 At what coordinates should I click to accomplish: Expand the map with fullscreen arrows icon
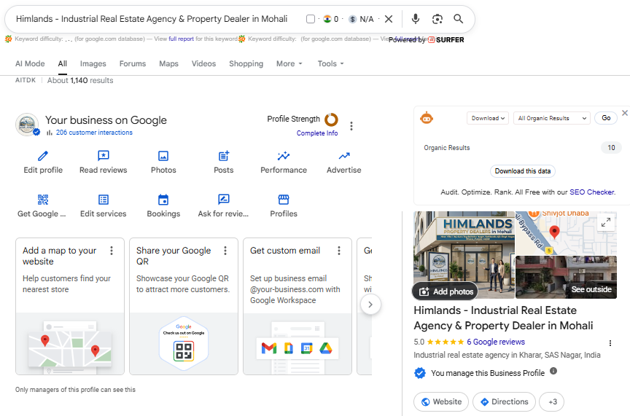[606, 222]
